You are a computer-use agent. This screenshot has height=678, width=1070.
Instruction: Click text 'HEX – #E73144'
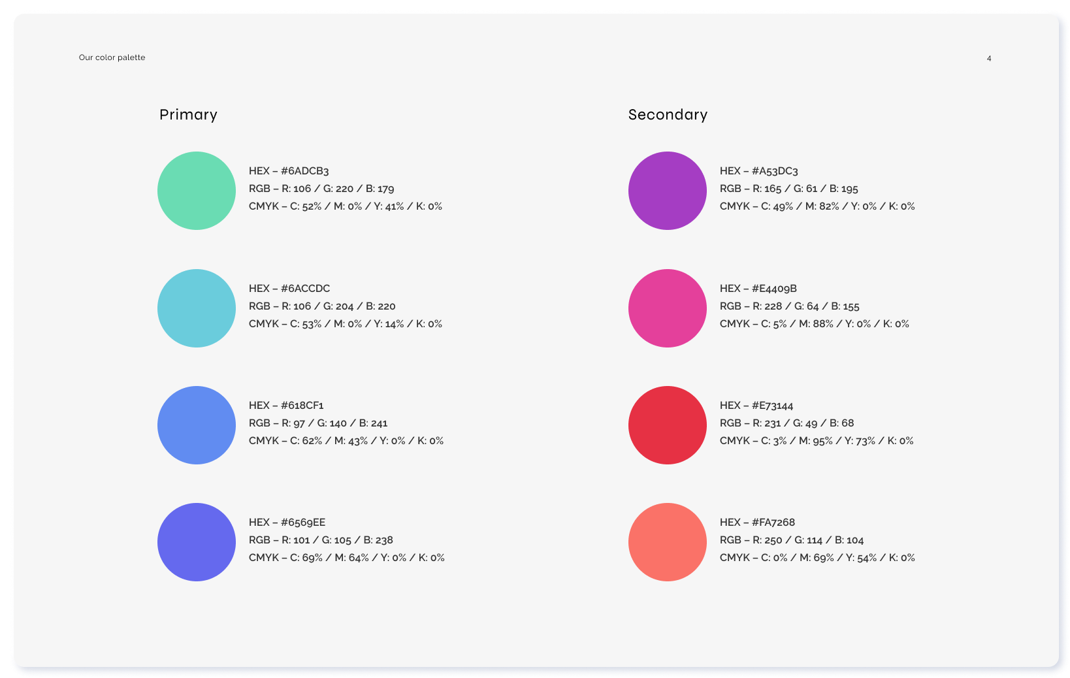point(756,406)
